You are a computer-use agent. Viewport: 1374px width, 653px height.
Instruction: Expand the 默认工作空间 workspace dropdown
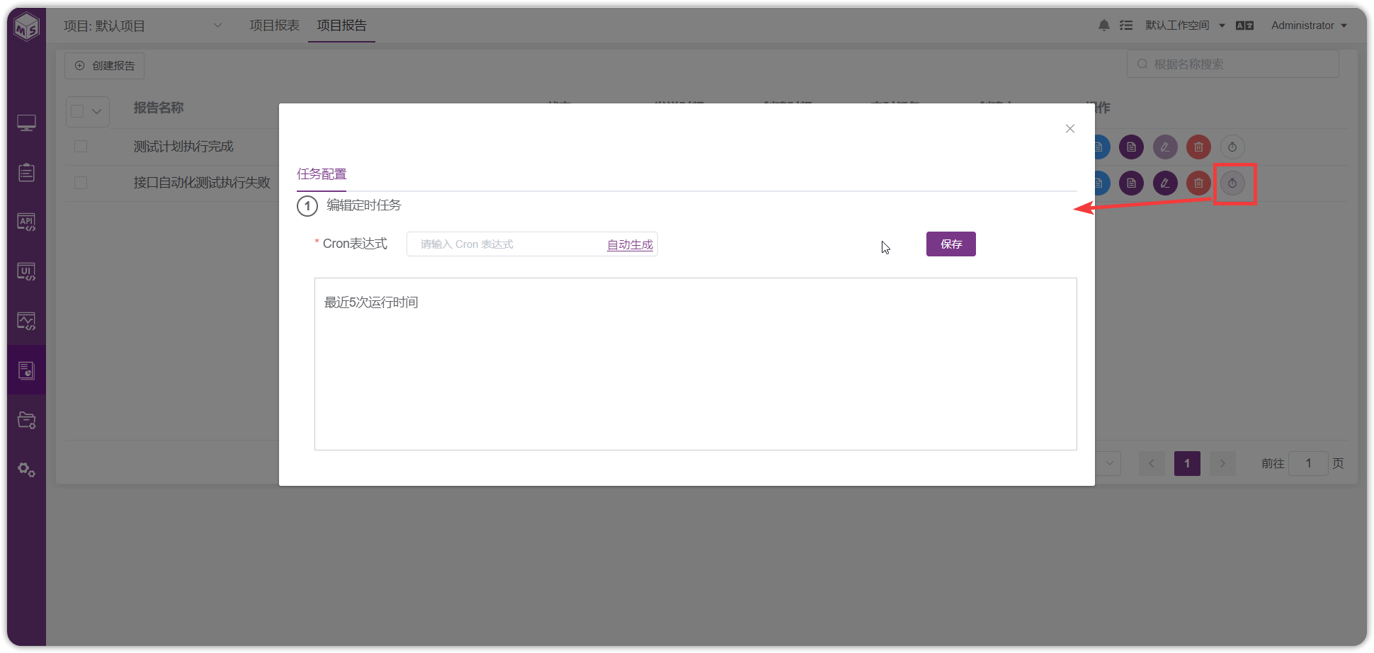(1185, 25)
